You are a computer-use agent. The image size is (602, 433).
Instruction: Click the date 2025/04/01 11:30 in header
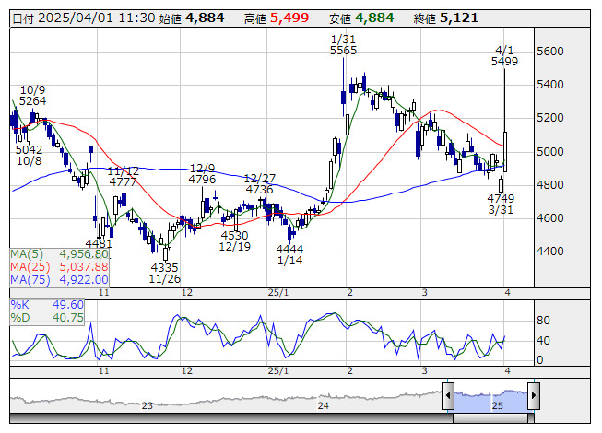[84, 18]
